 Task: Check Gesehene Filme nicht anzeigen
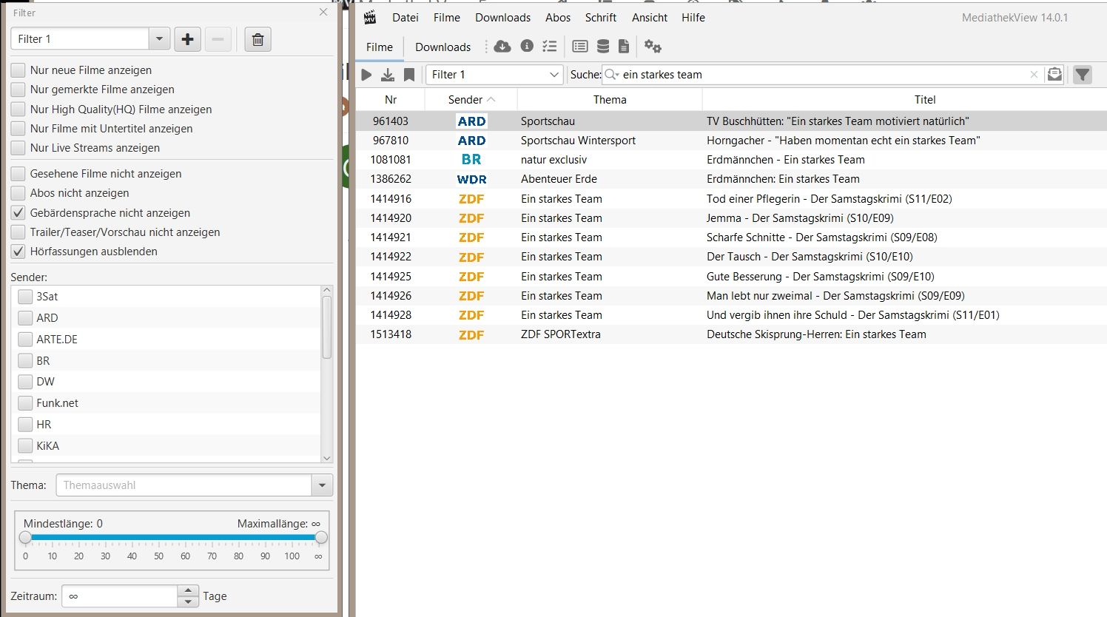(18, 174)
